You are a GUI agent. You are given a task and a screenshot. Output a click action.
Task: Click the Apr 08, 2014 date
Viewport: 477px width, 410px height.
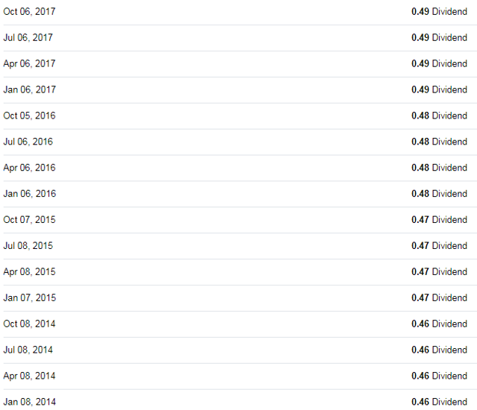(29, 376)
